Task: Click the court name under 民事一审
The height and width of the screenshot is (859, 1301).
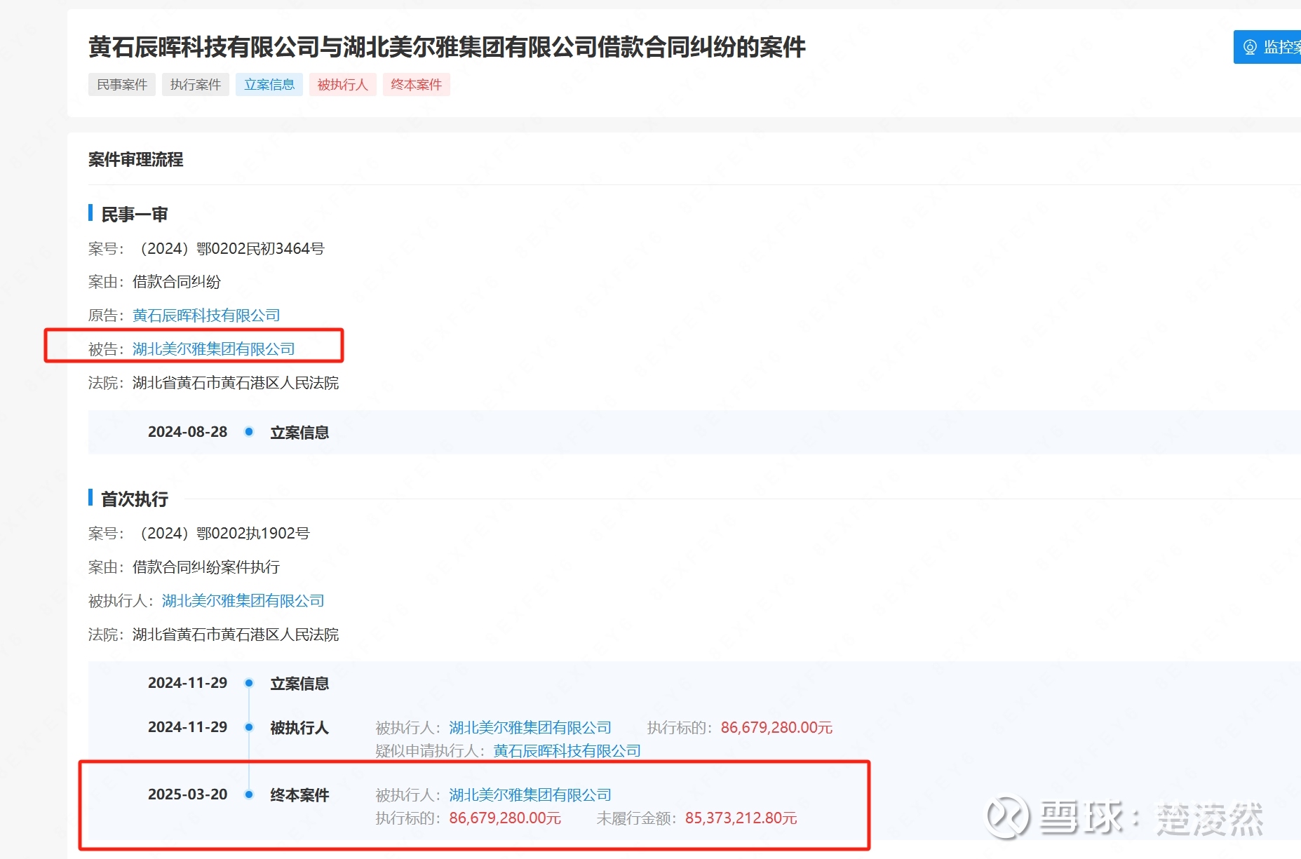Action: coord(236,383)
